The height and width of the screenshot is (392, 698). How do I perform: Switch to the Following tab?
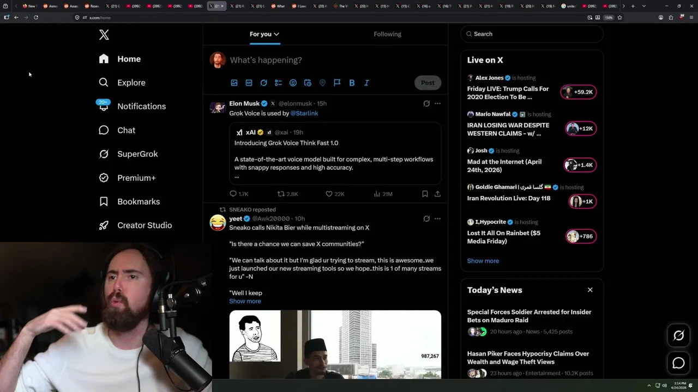pyautogui.click(x=387, y=34)
